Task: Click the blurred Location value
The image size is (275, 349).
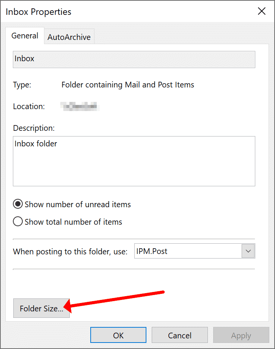Action: click(x=80, y=106)
